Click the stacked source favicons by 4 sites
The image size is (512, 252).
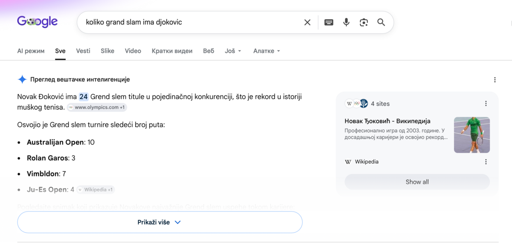pos(357,103)
